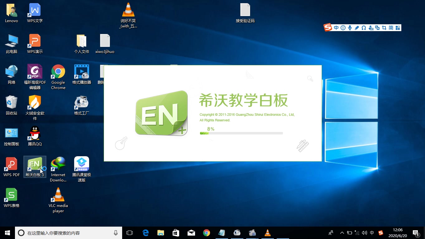Open Sogou toolbox grid icon
Viewport: 425px width, 239px height.
click(398, 28)
